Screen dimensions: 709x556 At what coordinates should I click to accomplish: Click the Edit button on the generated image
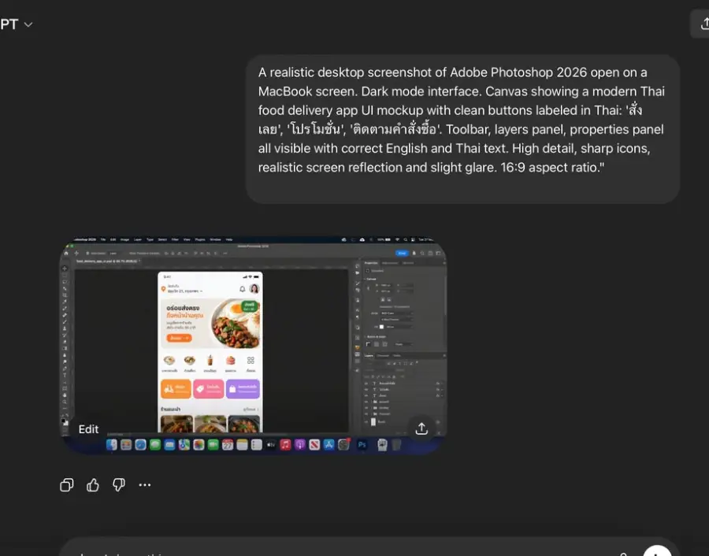[x=88, y=429]
